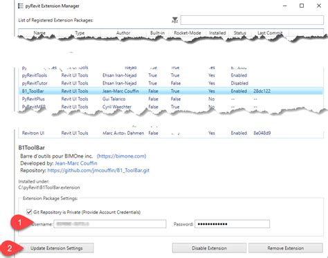This screenshot has height=258, width=328.
Task: Sort list by Name column header
Action: pos(39,33)
